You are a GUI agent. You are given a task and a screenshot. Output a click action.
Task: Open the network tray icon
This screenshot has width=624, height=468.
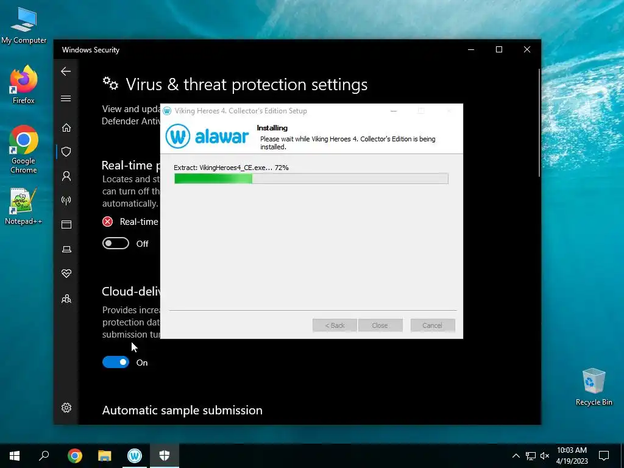coord(531,456)
